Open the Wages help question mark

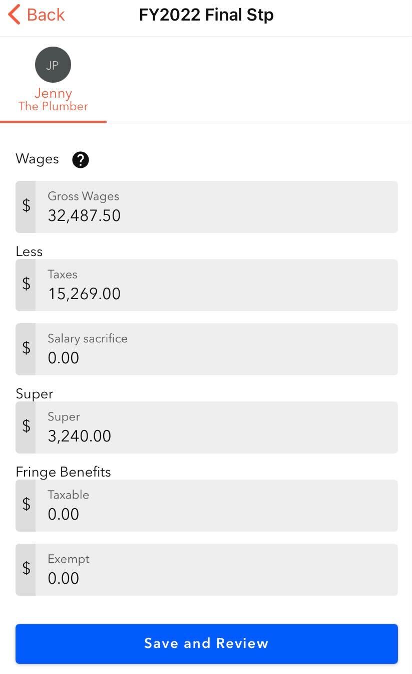pyautogui.click(x=81, y=160)
